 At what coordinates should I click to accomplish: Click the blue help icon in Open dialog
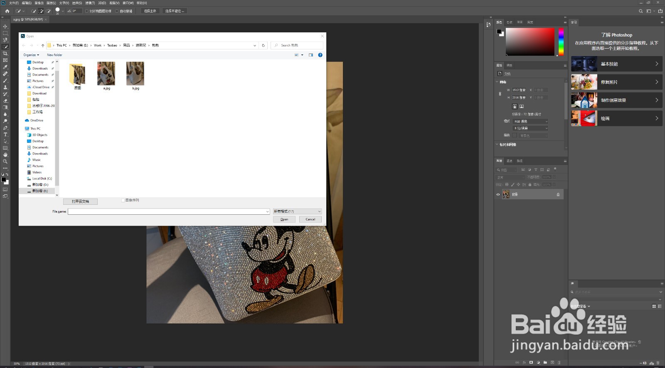(320, 55)
